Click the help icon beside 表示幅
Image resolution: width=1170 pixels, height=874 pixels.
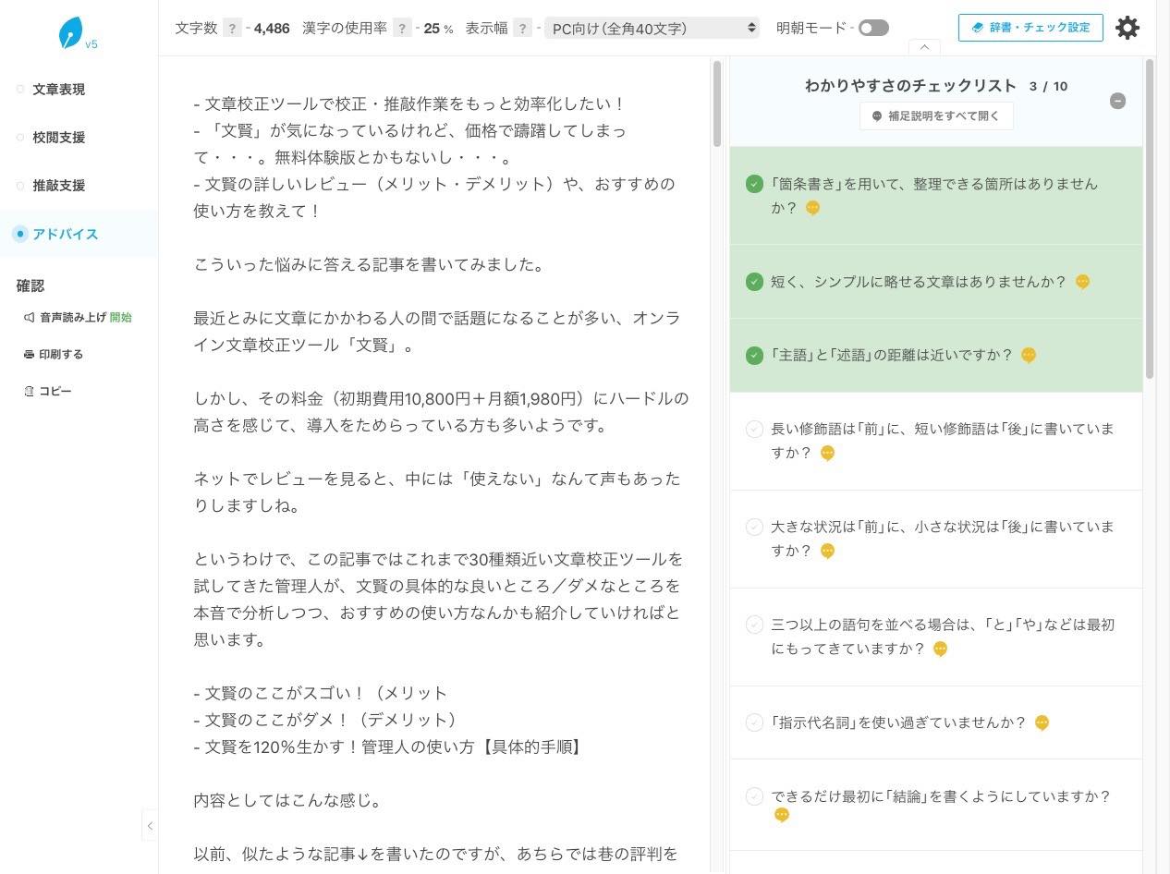point(522,28)
